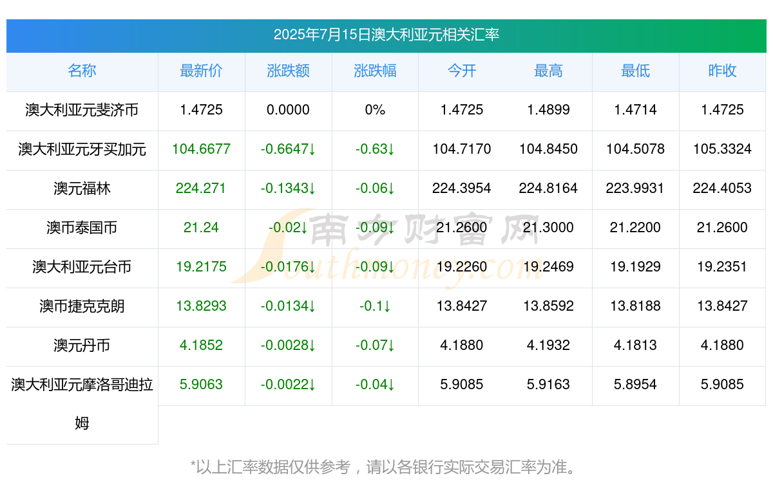The width and height of the screenshot is (773, 487).
Task: Select the 最低 column header
Action: point(635,71)
